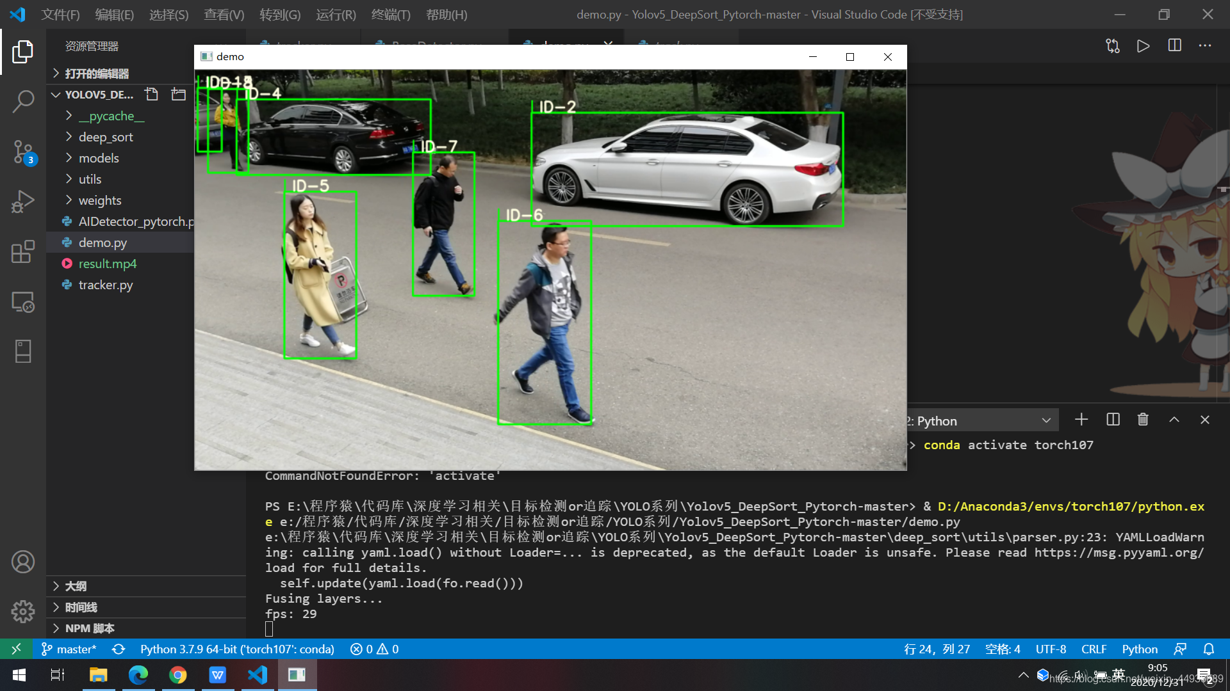
Task: Click the Search icon in activity bar
Action: pos(23,101)
